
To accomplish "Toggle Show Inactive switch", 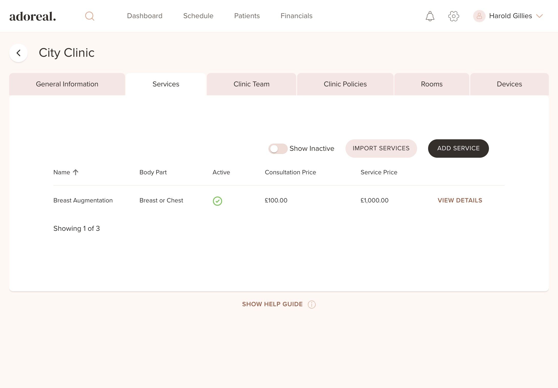I will [278, 149].
